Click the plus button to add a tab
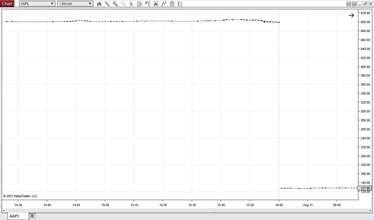 32,216
